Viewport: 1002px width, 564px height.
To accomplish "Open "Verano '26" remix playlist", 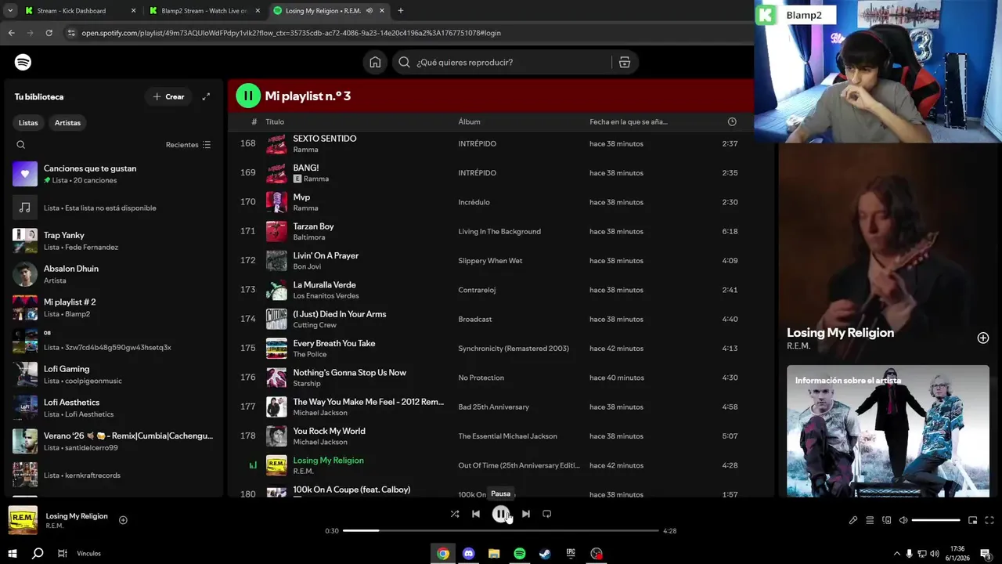I will (114, 441).
